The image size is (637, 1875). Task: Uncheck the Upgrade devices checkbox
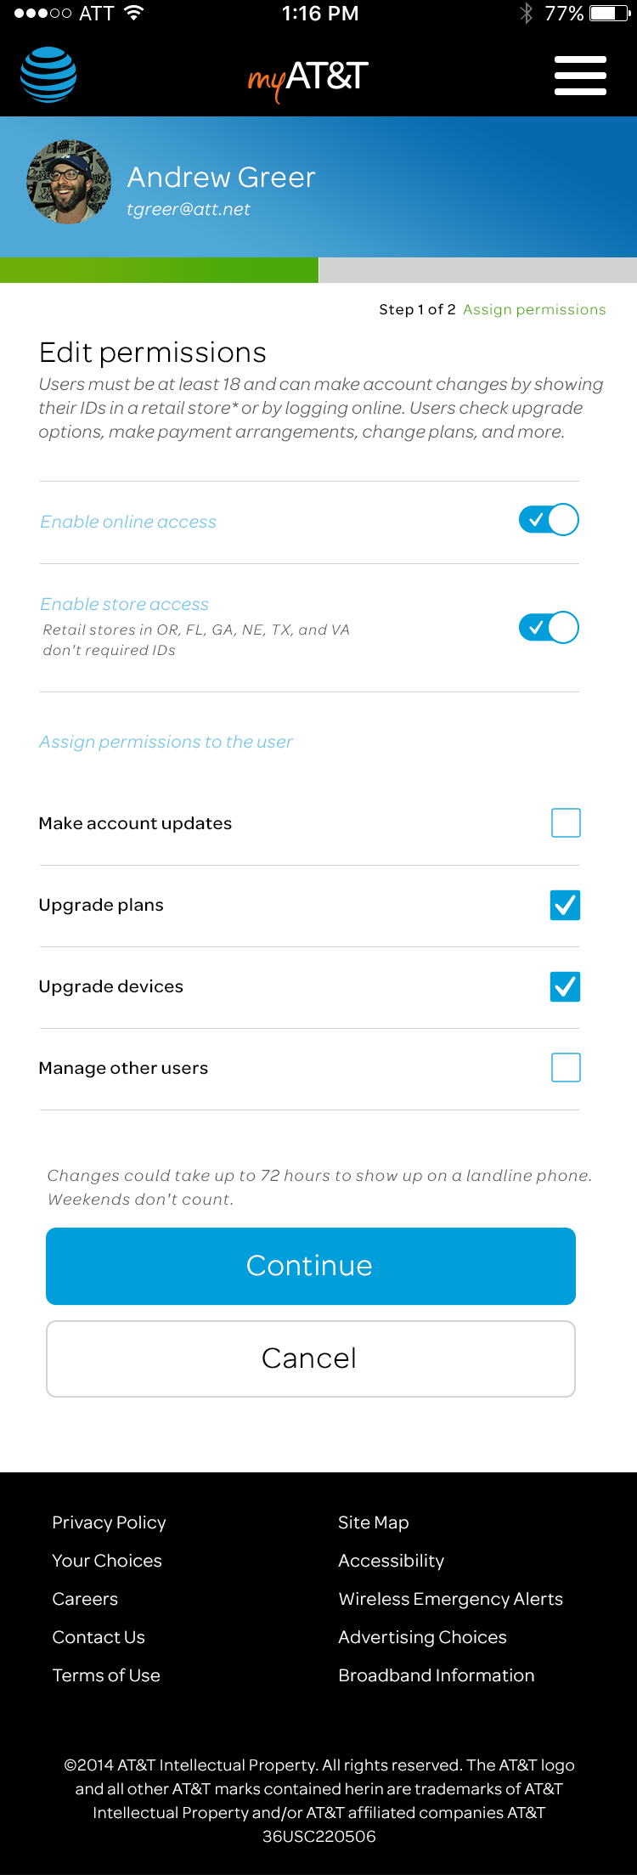click(566, 986)
